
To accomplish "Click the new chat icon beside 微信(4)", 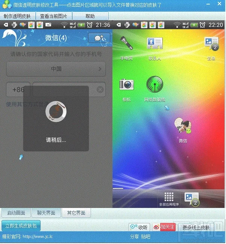I will coord(99,38).
